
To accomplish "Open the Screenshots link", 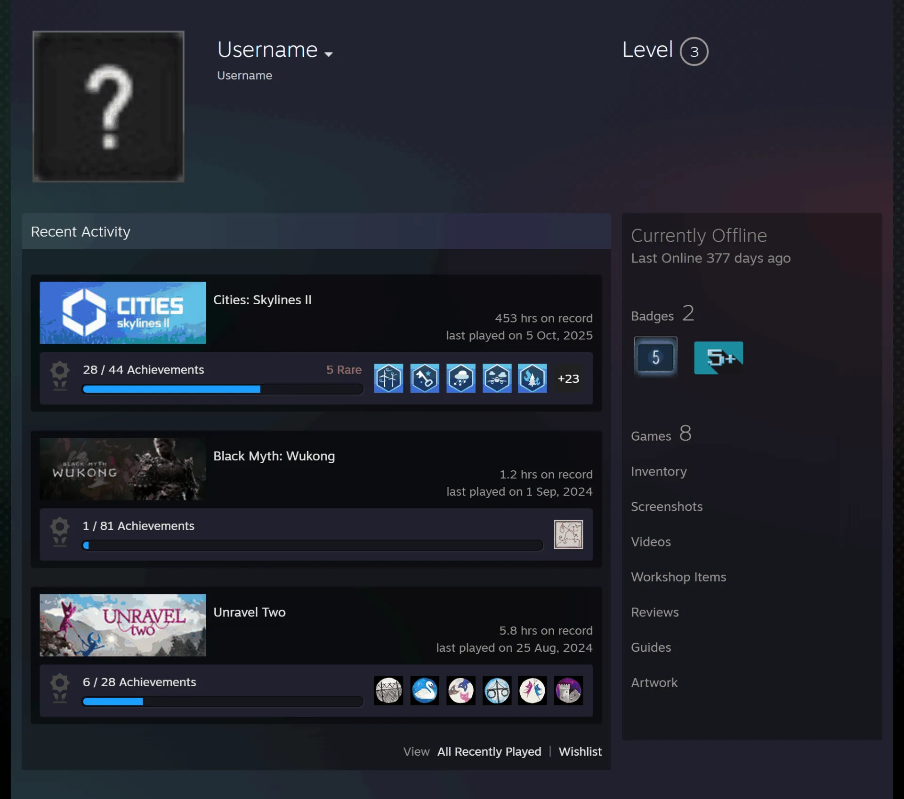I will (x=667, y=506).
